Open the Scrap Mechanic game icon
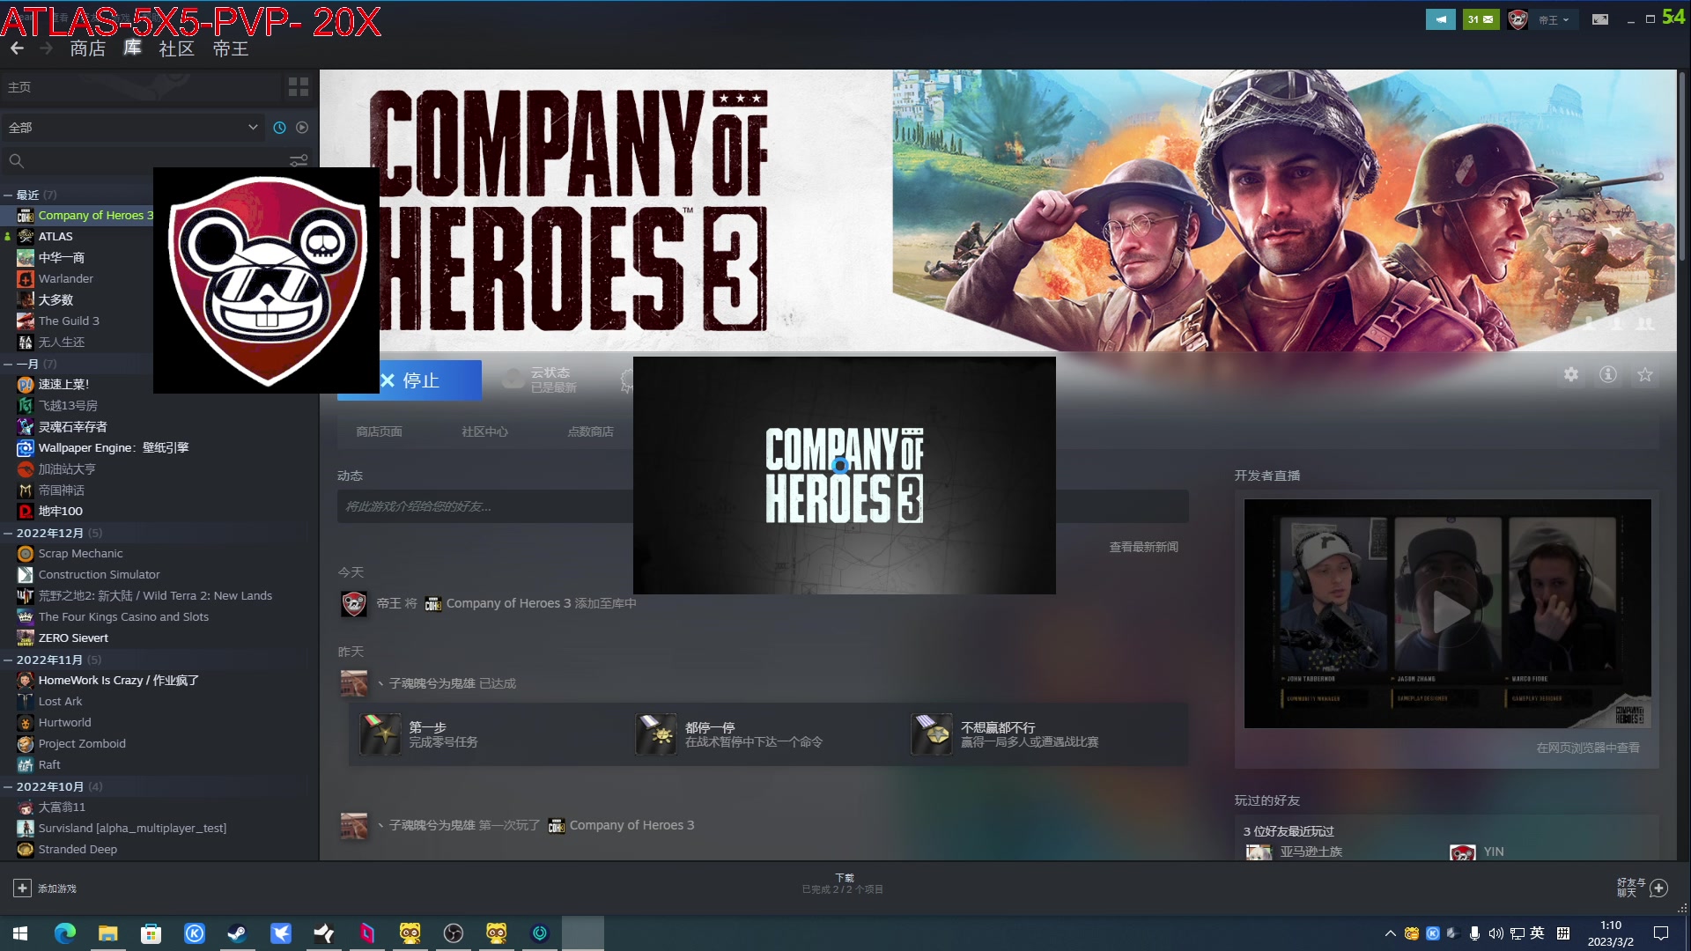Viewport: 1691px width, 951px height. click(26, 554)
